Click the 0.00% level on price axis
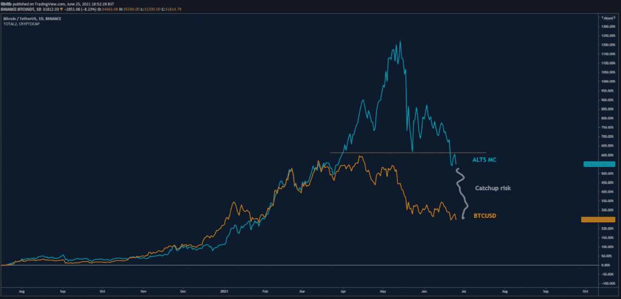 pyautogui.click(x=605, y=265)
